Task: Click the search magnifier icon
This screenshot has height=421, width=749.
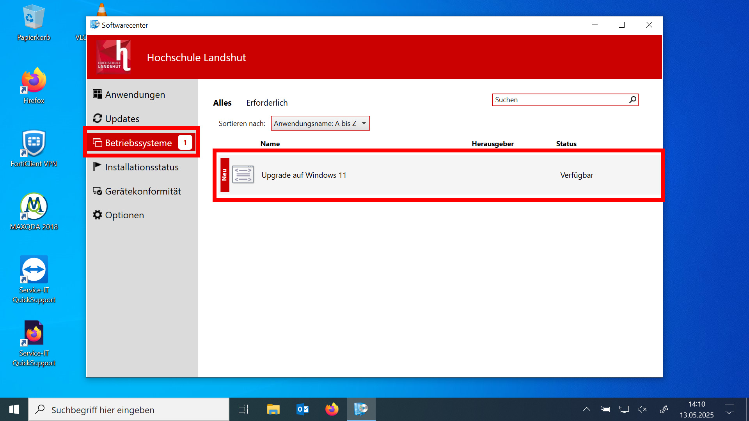Action: pyautogui.click(x=632, y=100)
